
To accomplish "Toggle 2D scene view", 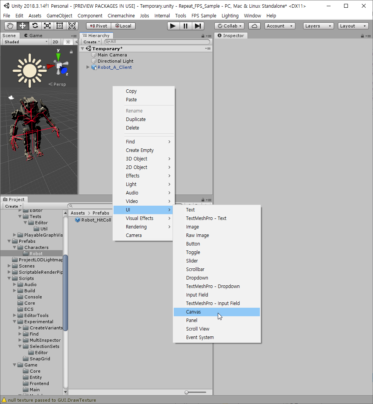I will (x=55, y=42).
